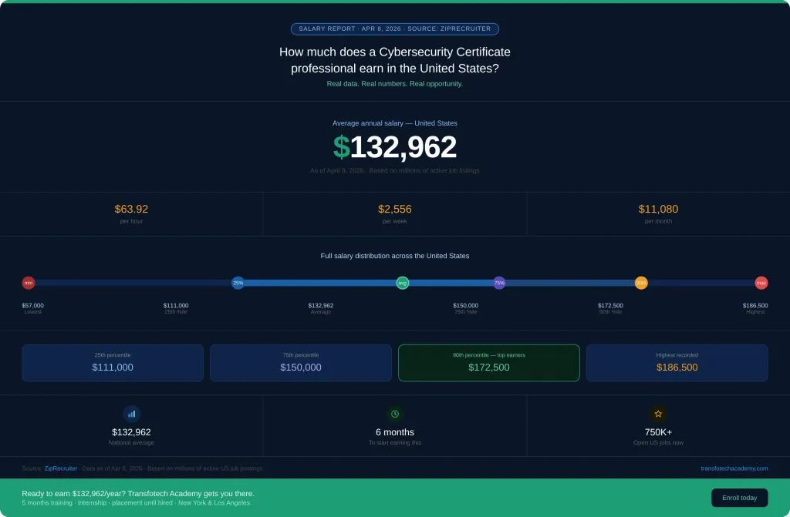Click the red max marker on salary bar
This screenshot has height=517, width=790.
(761, 283)
